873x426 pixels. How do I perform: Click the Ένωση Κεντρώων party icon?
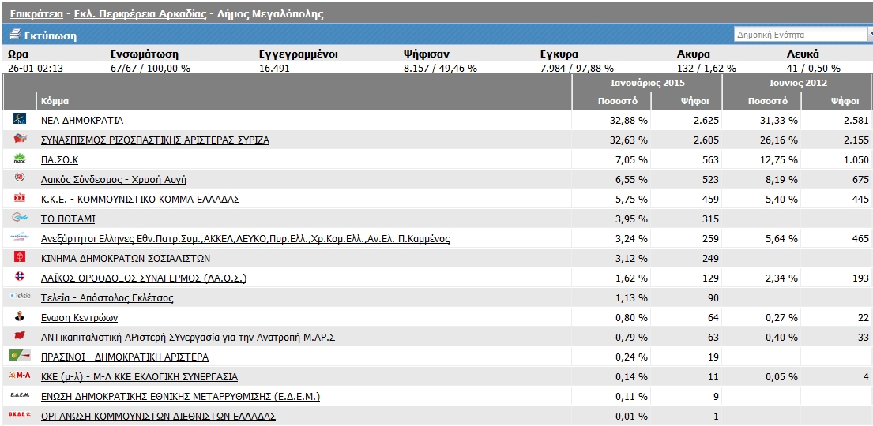pyautogui.click(x=20, y=317)
